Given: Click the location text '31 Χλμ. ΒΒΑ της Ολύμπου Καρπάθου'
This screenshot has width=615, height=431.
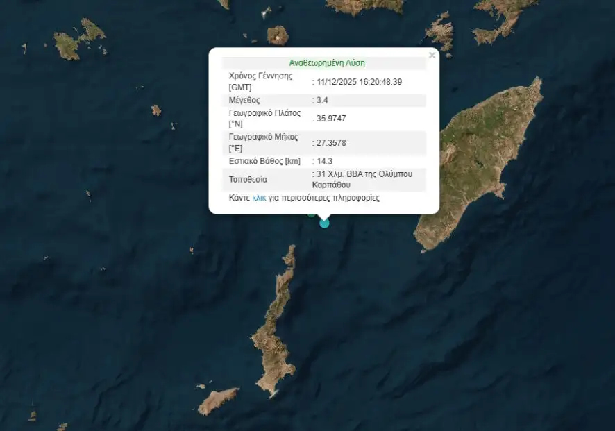Looking at the screenshot, I should (367, 179).
